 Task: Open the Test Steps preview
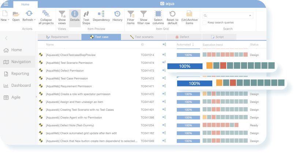(x=86, y=16)
